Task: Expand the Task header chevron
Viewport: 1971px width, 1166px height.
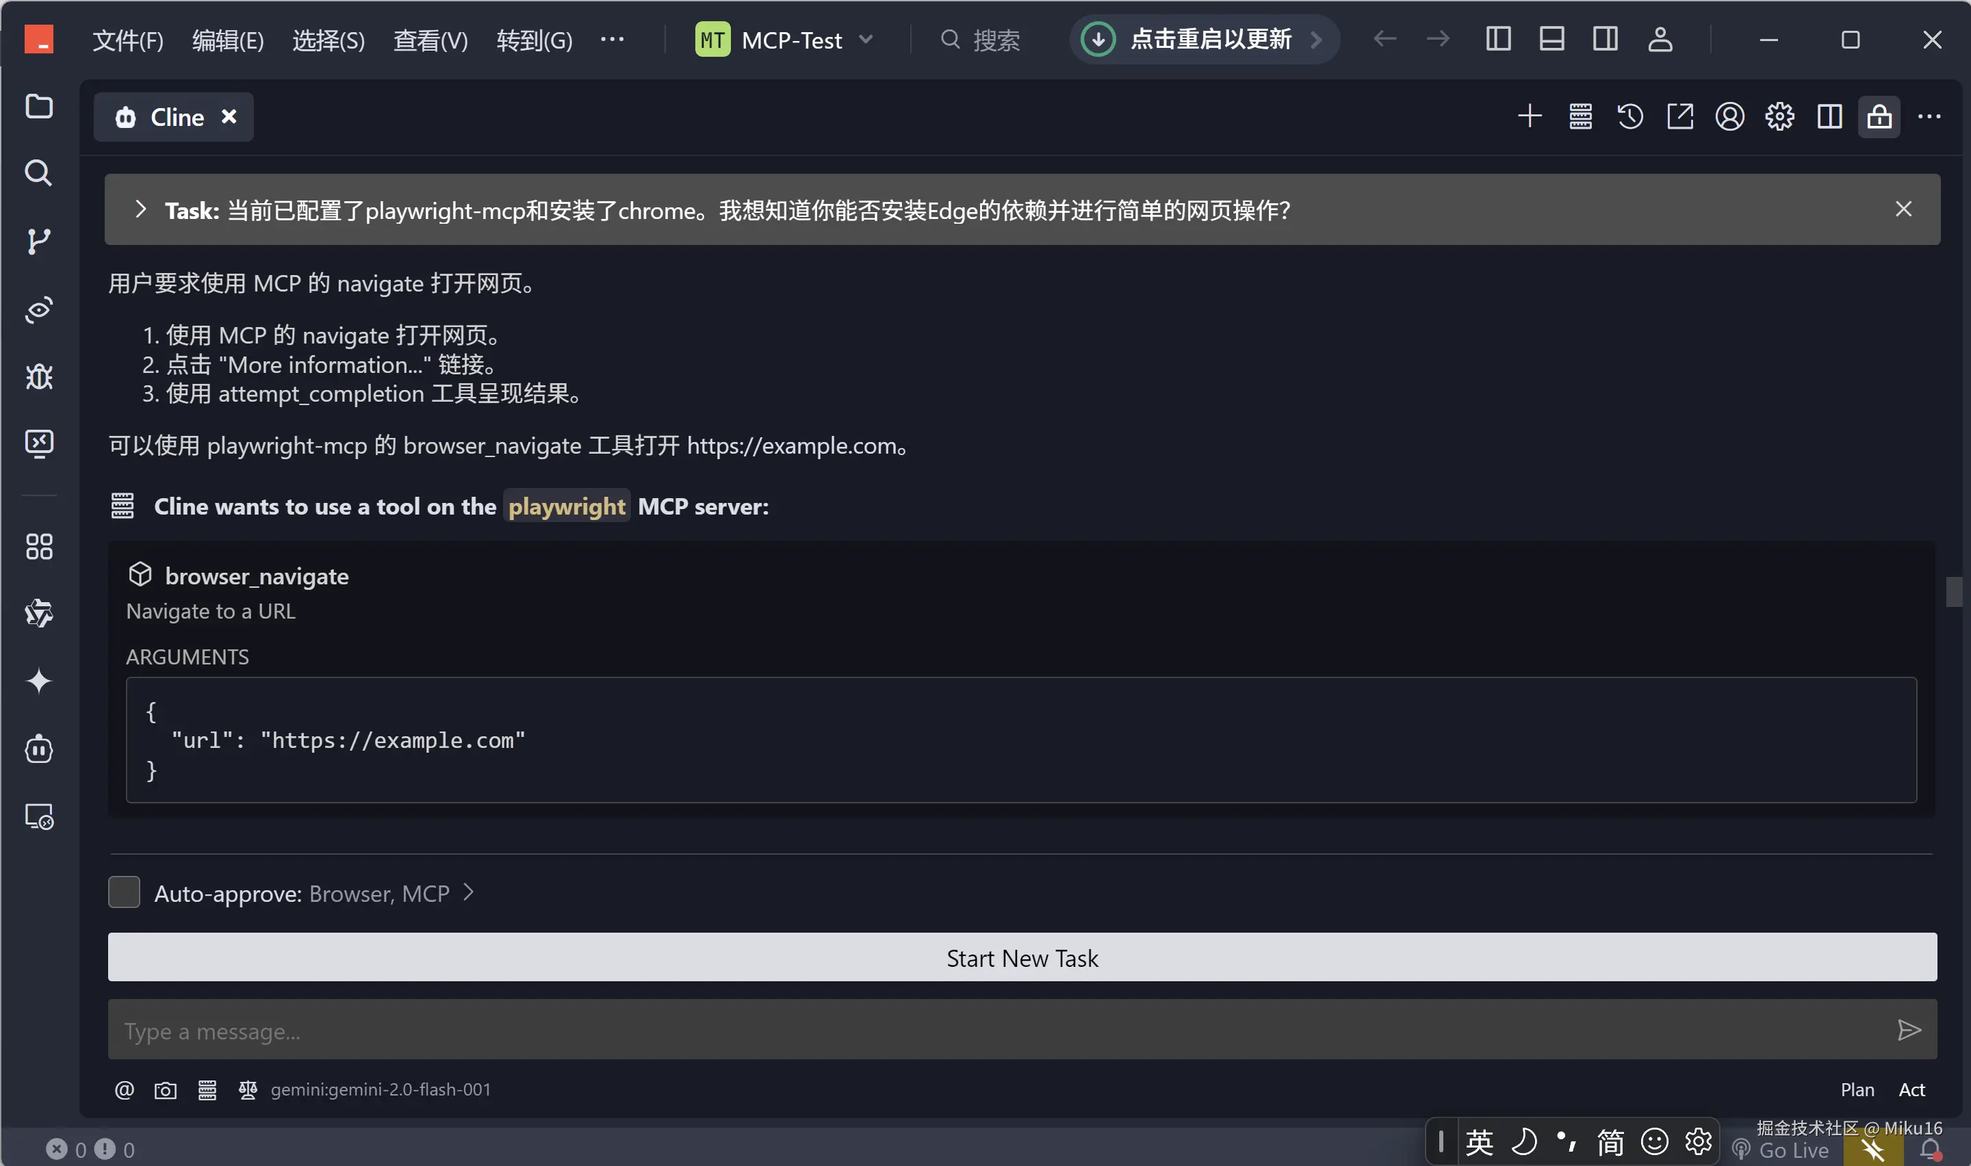Action: click(x=140, y=210)
